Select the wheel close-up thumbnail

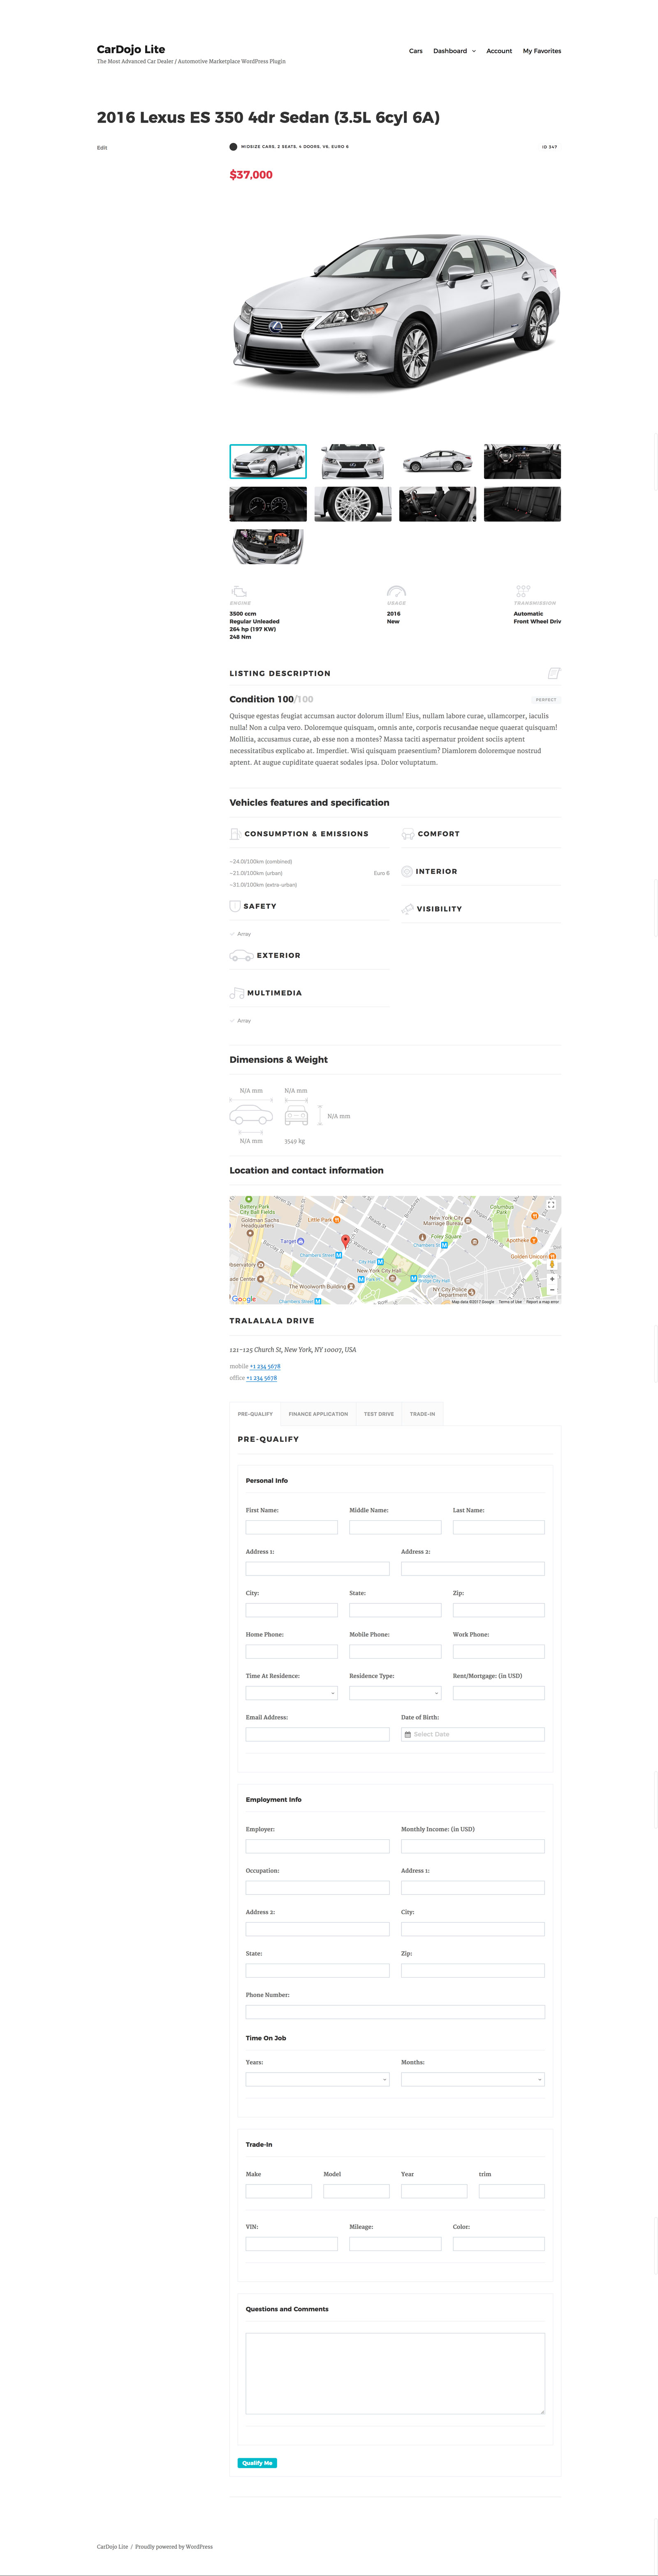click(352, 504)
